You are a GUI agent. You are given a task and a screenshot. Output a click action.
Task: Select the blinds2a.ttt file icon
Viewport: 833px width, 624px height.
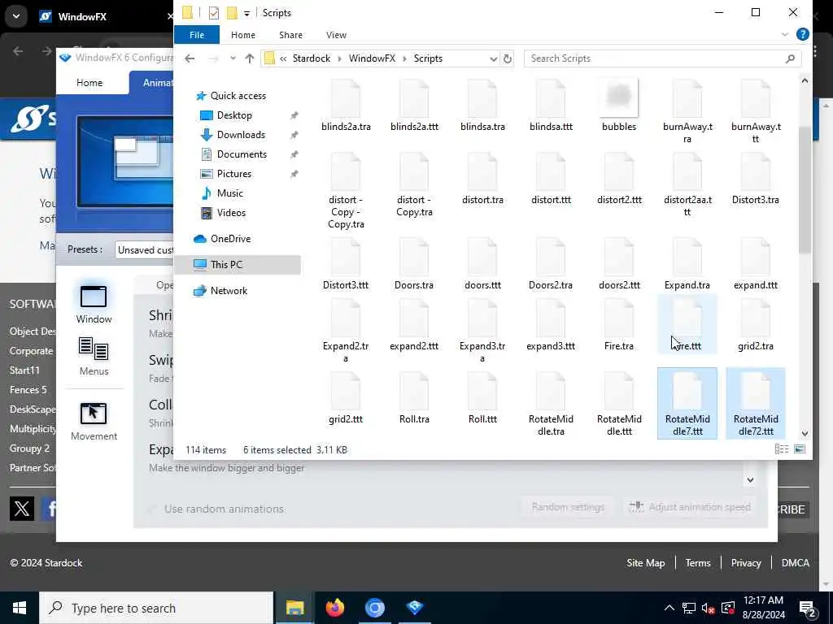click(x=414, y=98)
